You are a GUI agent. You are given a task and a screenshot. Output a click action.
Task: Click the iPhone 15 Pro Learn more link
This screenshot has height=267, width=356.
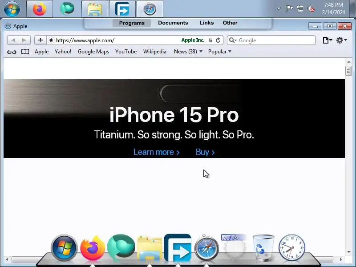[x=157, y=152]
